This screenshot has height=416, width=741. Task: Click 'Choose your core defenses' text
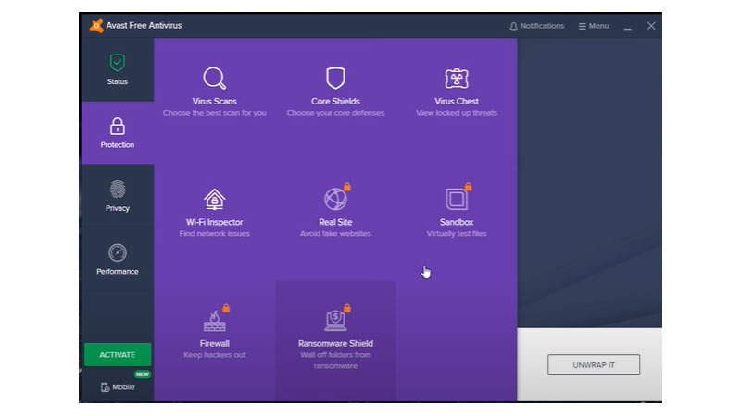(335, 113)
